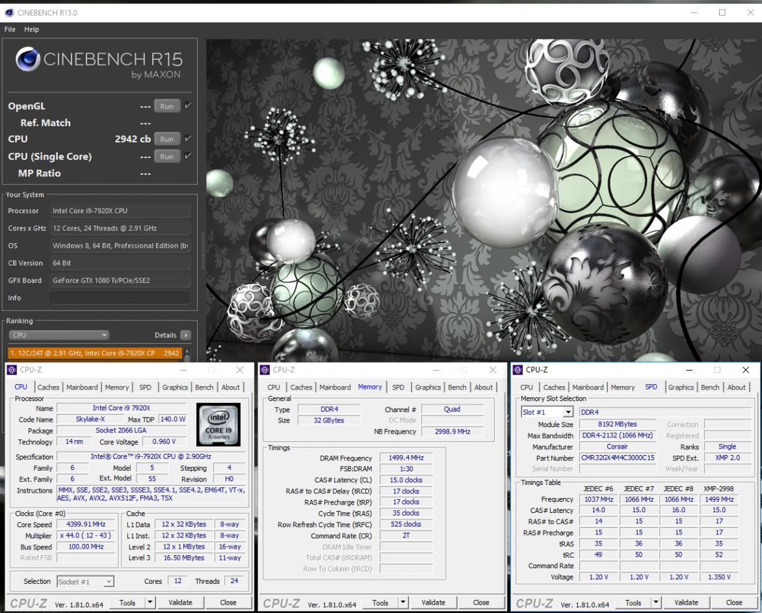This screenshot has width=762, height=613.
Task: Run the CPU benchmark
Action: [166, 139]
